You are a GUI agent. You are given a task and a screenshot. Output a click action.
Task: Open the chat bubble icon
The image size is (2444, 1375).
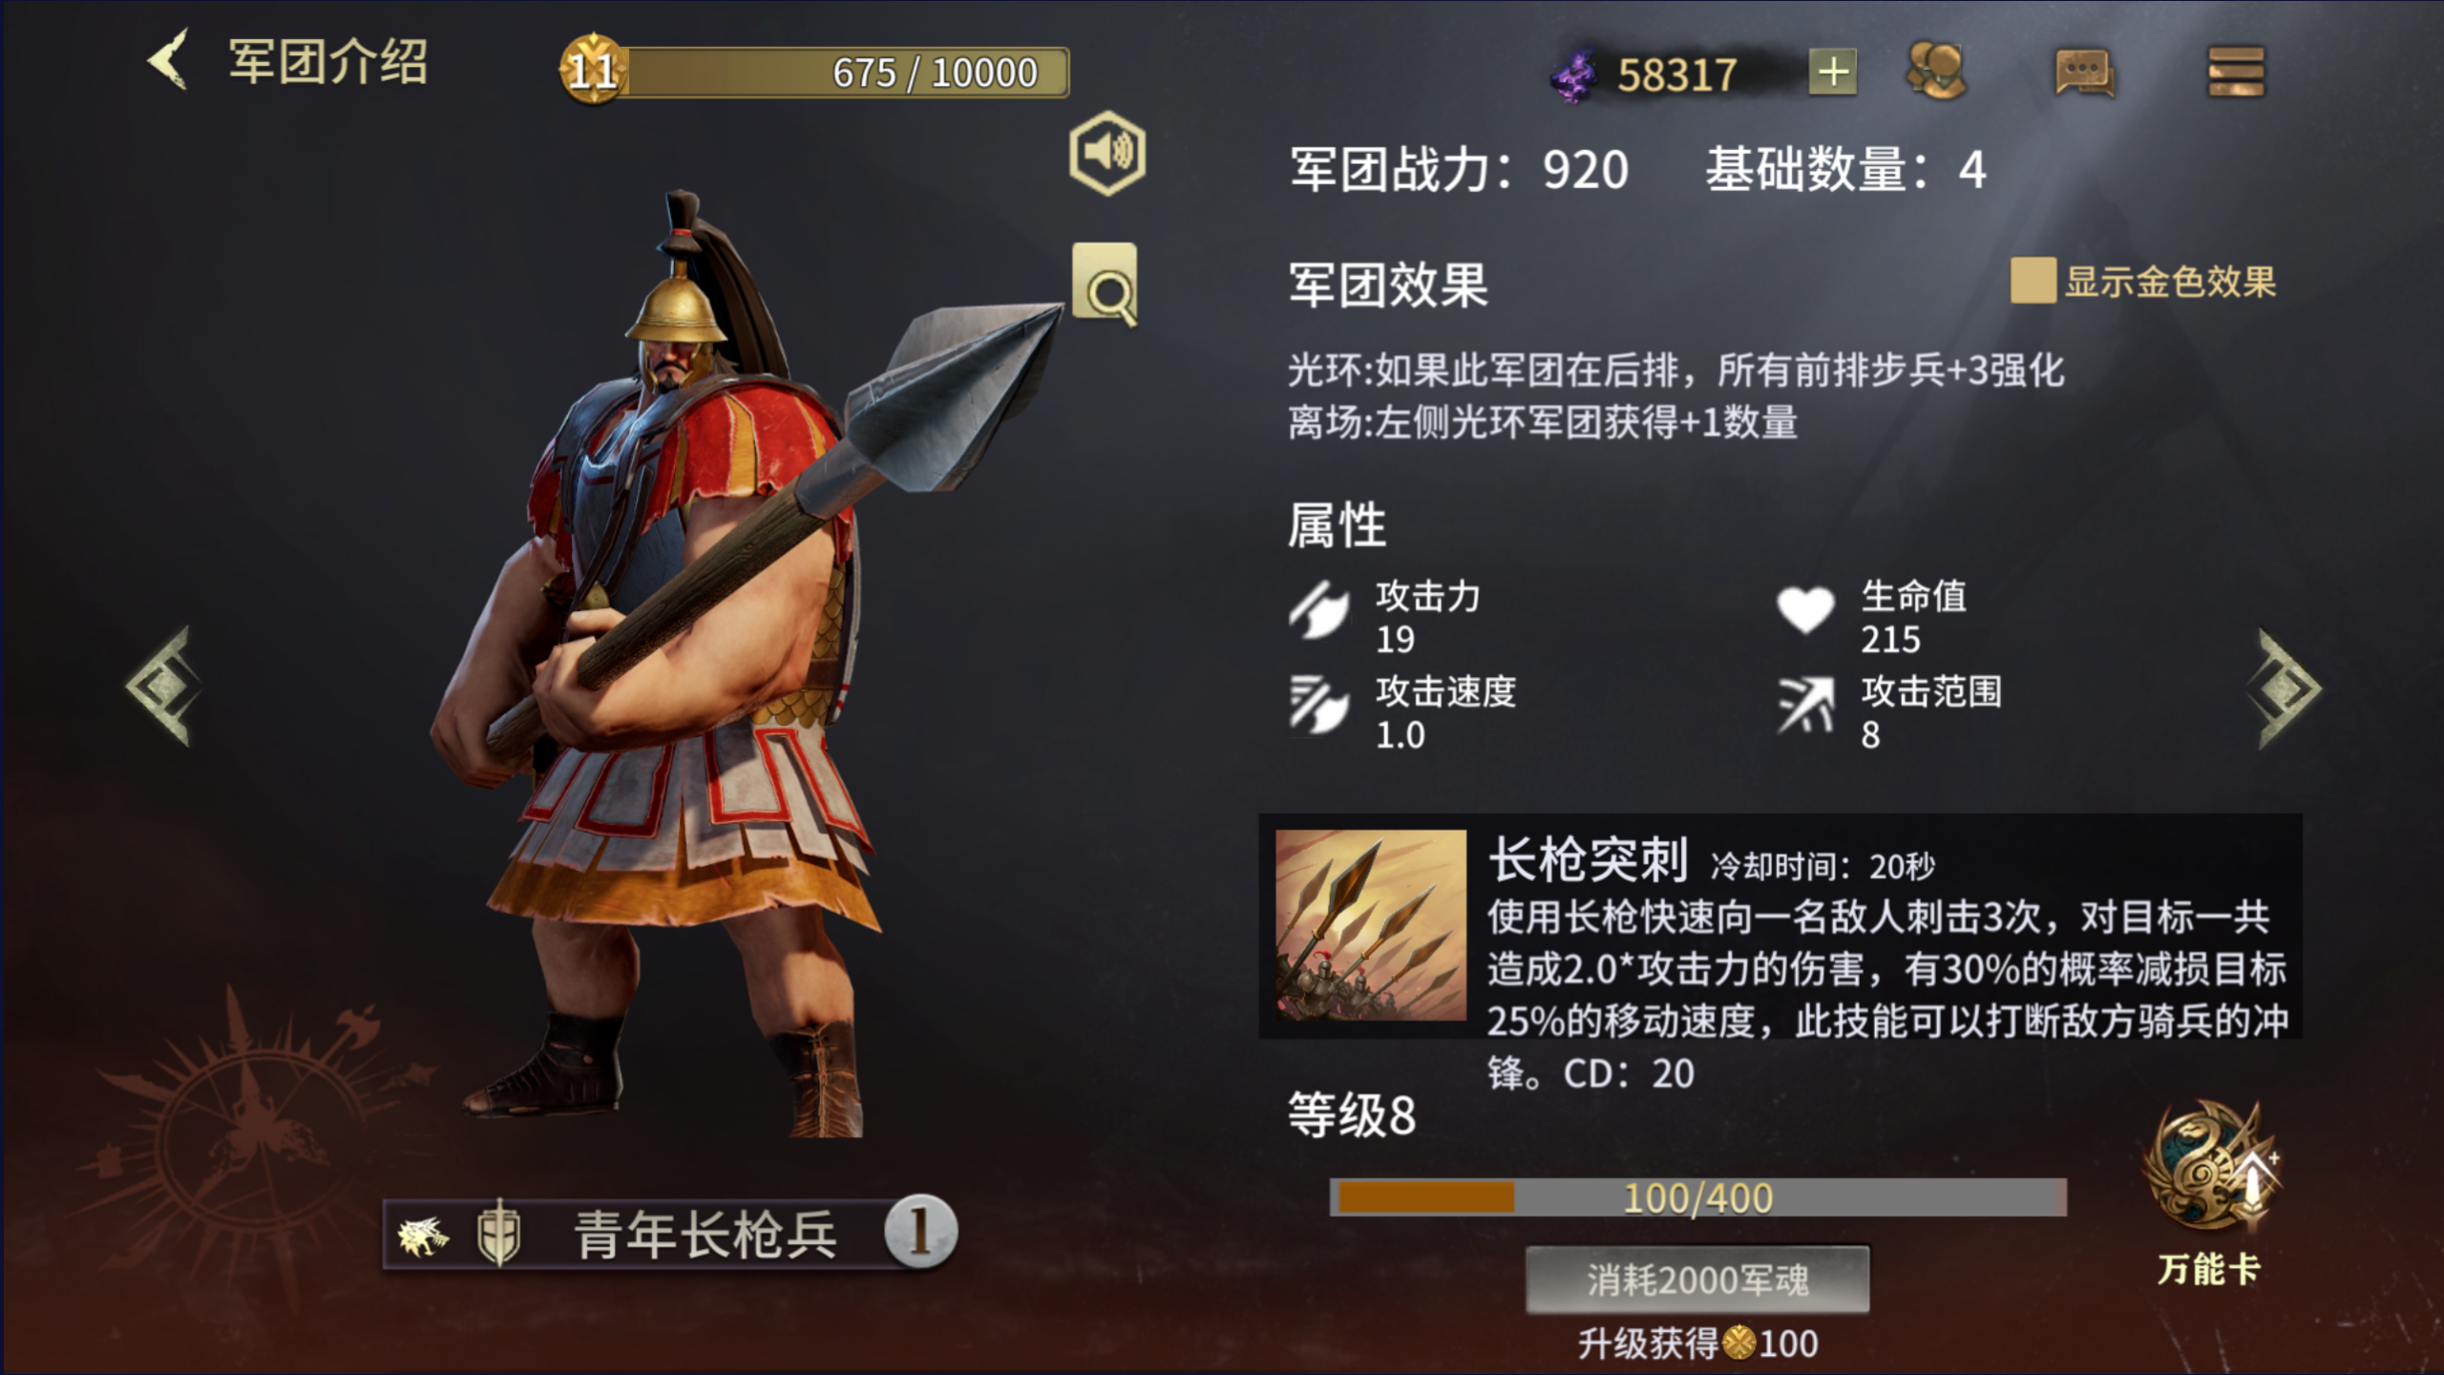[2085, 73]
